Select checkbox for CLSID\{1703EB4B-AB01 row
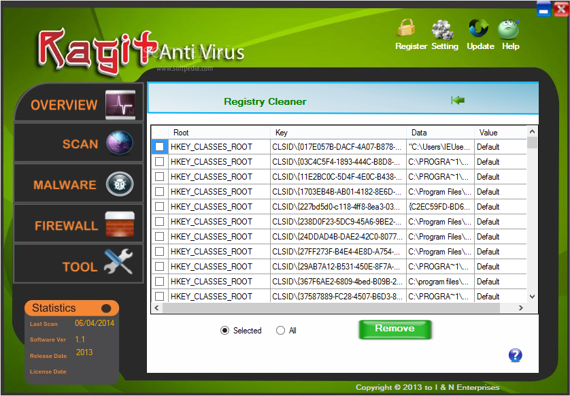This screenshot has width=570, height=396. [x=160, y=191]
